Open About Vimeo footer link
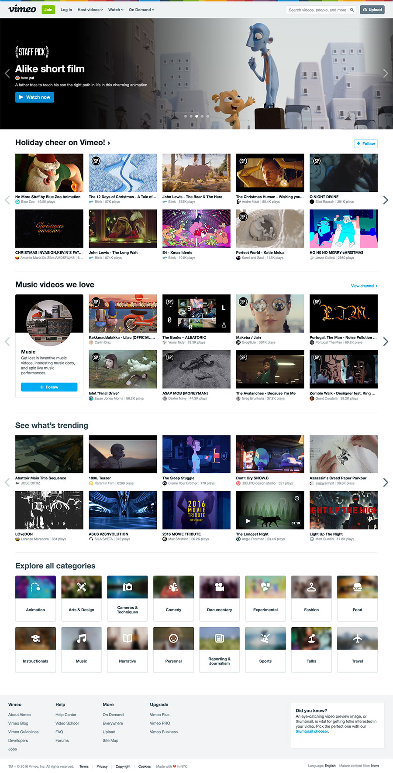The image size is (393, 773). 20,715
